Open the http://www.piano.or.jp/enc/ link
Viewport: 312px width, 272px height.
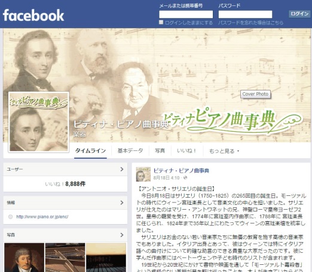coord(42,217)
